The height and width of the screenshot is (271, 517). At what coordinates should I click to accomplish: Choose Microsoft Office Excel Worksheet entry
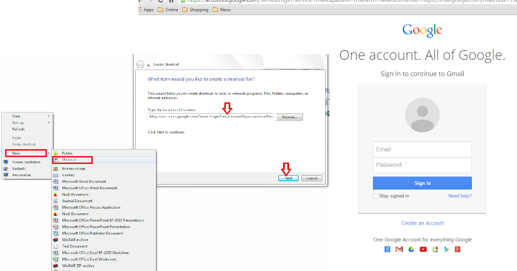[103, 259]
